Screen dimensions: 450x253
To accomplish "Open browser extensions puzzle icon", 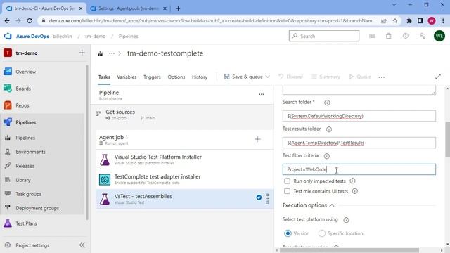I will coord(409,20).
